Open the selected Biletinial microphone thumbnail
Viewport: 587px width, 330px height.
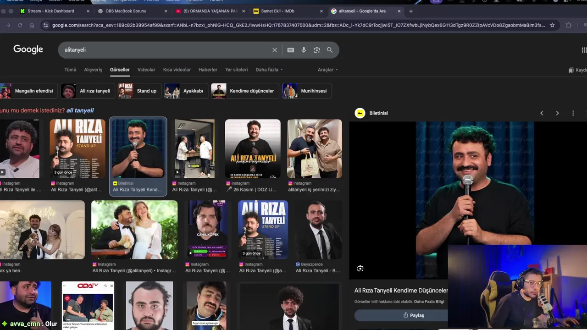pos(138,148)
